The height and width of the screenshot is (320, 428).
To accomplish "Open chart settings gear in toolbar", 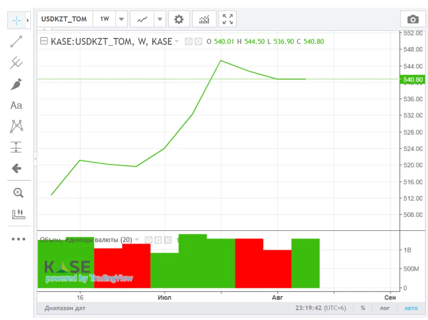I will 179,19.
